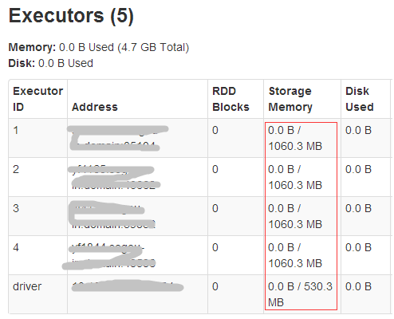
Task: Click executor 1 storage memory value
Action: [295, 138]
